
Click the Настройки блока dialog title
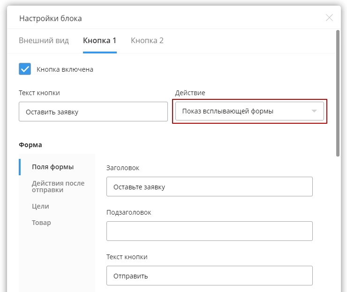coord(50,18)
